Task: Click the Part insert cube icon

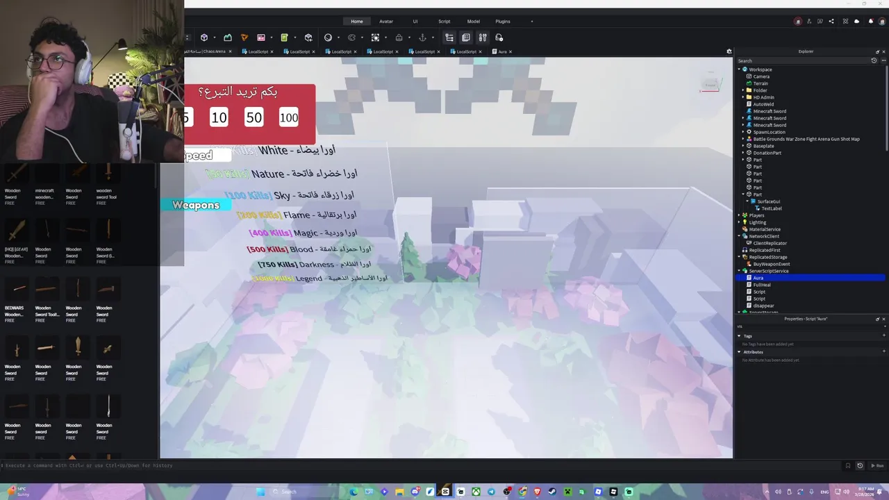Action: [x=204, y=37]
